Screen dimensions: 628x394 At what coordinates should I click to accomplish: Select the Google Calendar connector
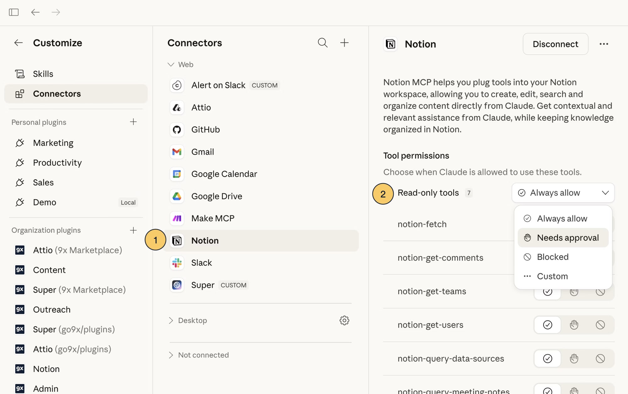point(261,174)
